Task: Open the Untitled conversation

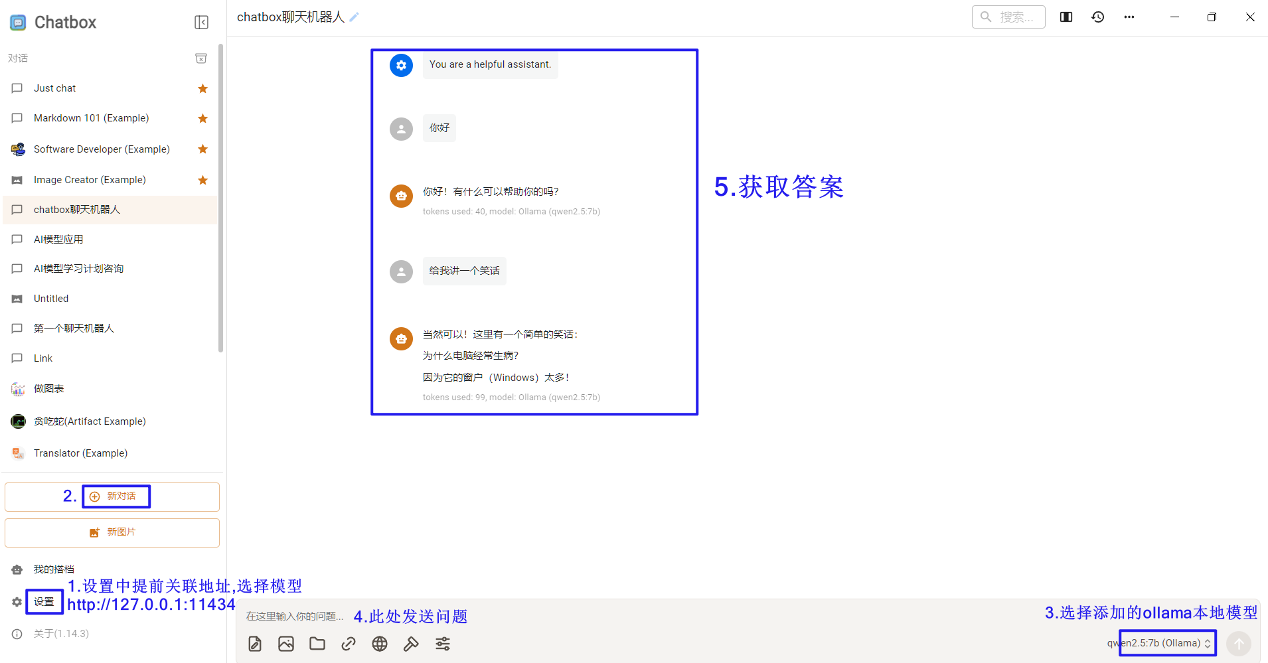Action: point(110,299)
